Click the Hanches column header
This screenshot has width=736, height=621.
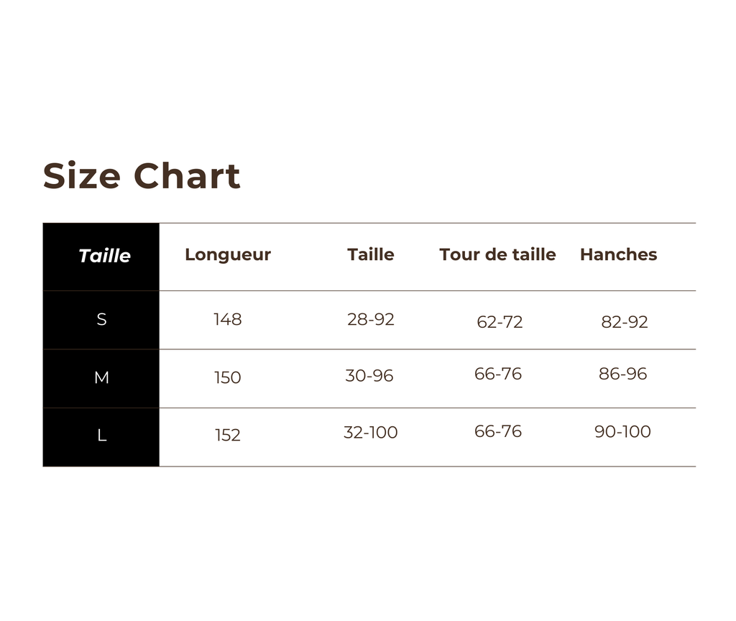click(619, 254)
